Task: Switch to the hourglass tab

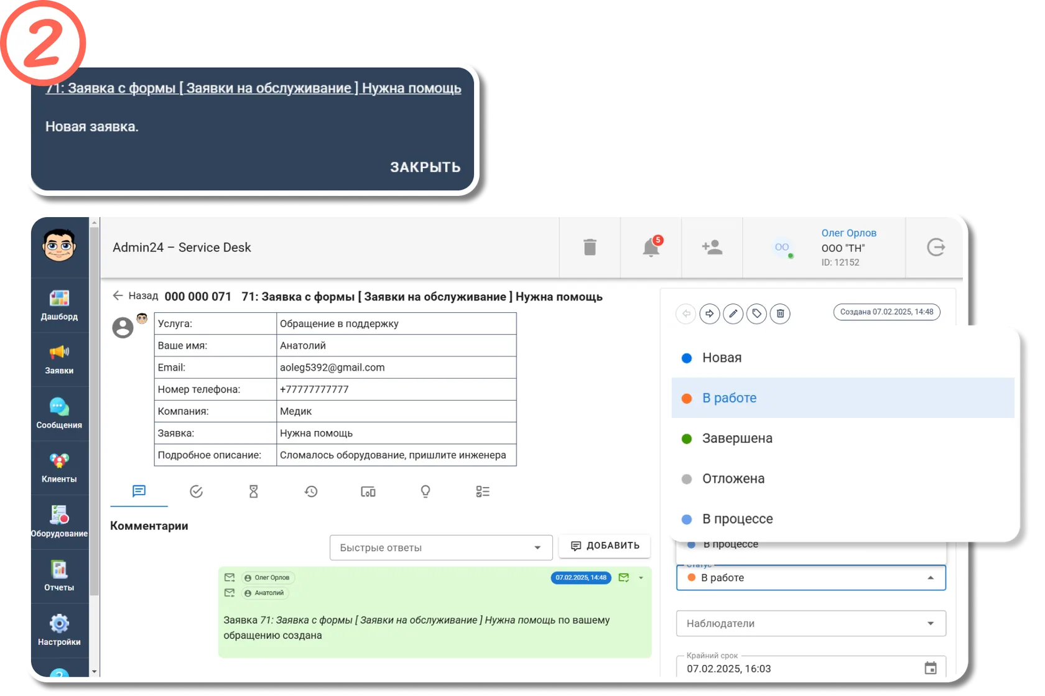Action: tap(253, 491)
